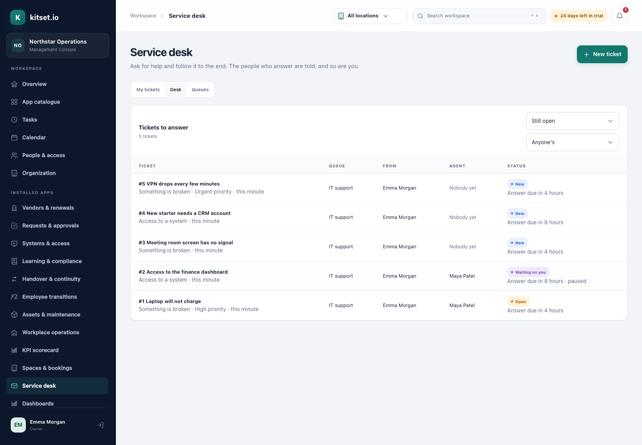
Task: Open Workplace operations in sidebar
Action: (x=57, y=332)
